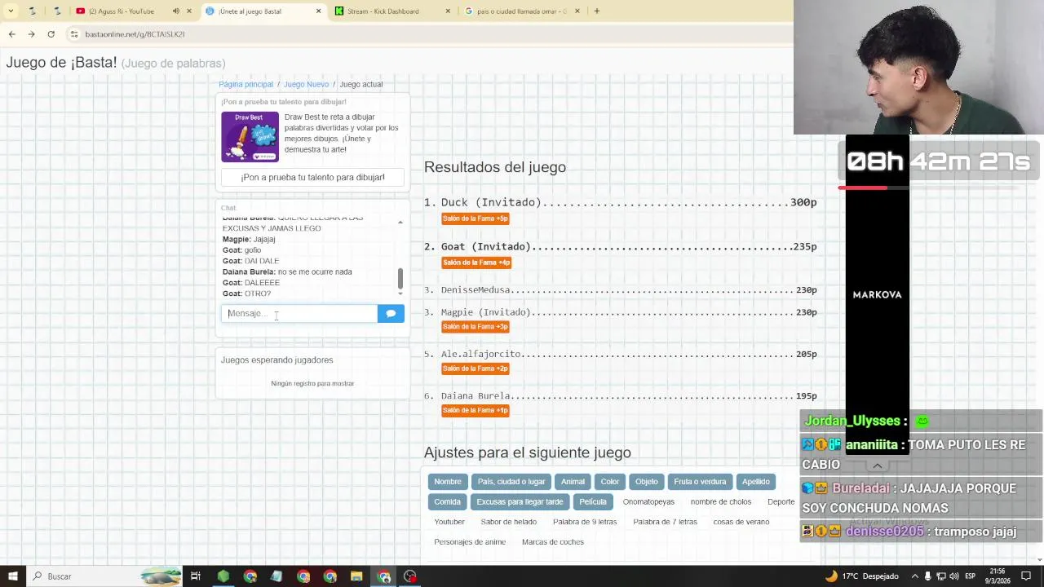Enable Sabor de helado category
The width and height of the screenshot is (1044, 587).
coord(509,522)
